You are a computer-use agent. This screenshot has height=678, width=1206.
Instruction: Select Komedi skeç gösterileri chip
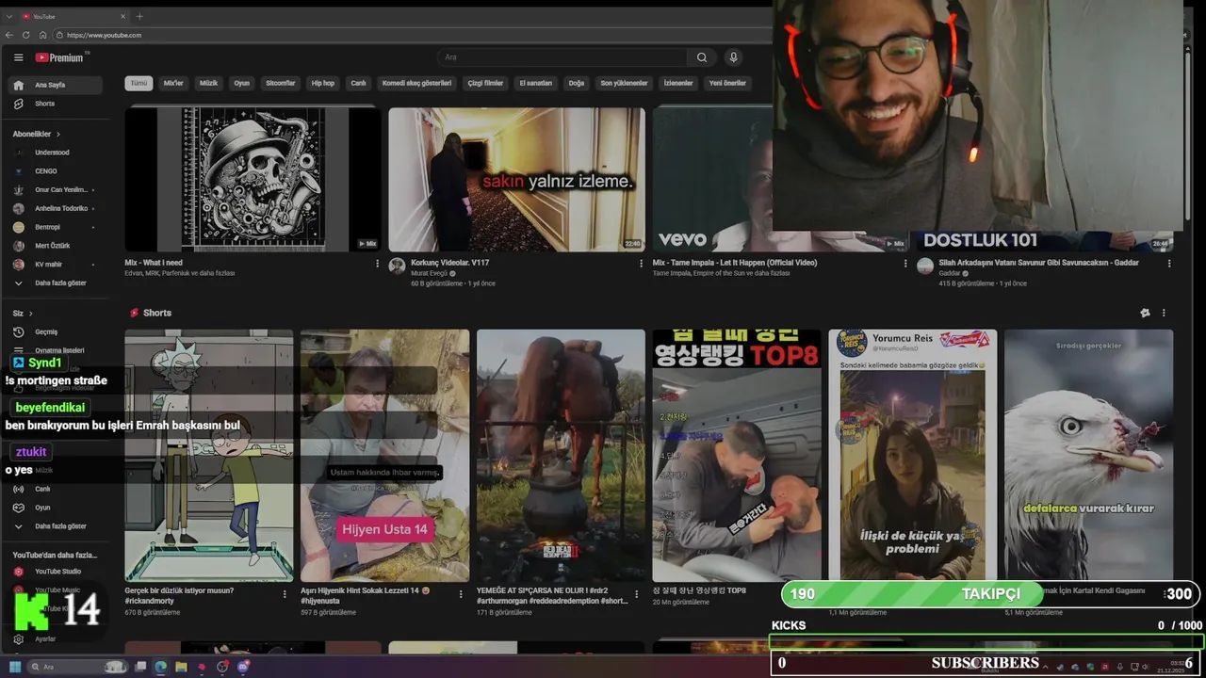point(416,83)
